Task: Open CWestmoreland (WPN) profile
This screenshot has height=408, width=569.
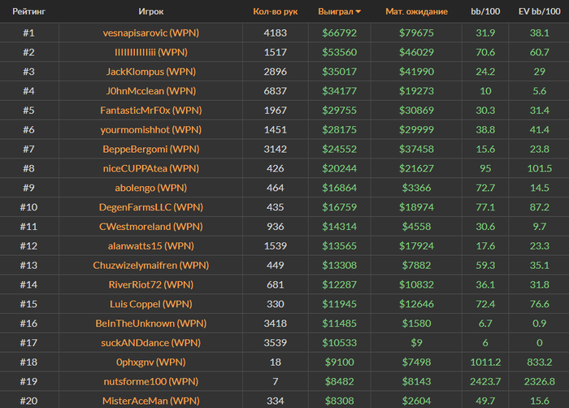Action: (151, 226)
